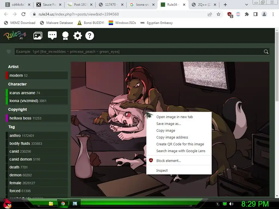Viewport: 279px width, 209px height.
Task: Open the Malware Database bookmark
Action: click(x=57, y=23)
